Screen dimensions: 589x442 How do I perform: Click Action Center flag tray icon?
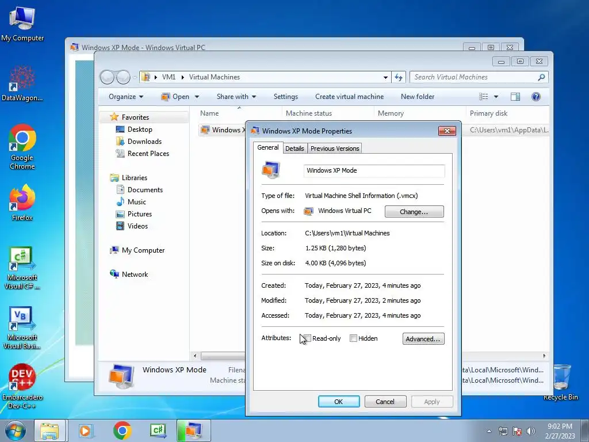(x=517, y=431)
